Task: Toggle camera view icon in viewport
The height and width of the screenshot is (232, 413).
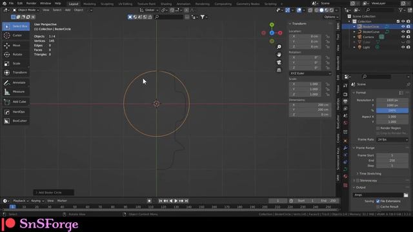Action: tap(279, 63)
